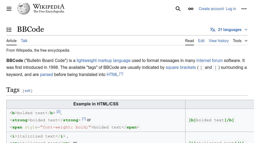Click reference [1] after HTML
The width and height of the screenshot is (254, 143).
tap(121, 74)
